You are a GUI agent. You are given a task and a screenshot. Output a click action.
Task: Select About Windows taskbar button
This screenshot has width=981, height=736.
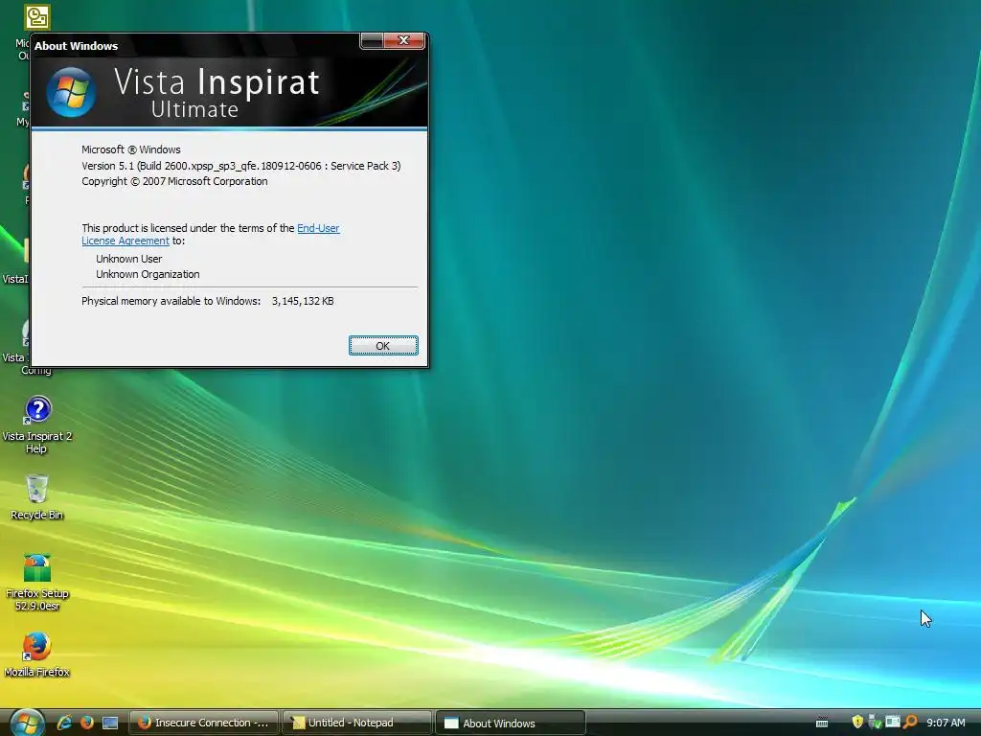click(x=510, y=723)
